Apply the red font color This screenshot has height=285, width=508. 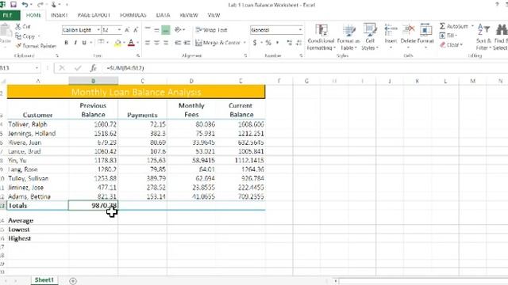point(131,43)
